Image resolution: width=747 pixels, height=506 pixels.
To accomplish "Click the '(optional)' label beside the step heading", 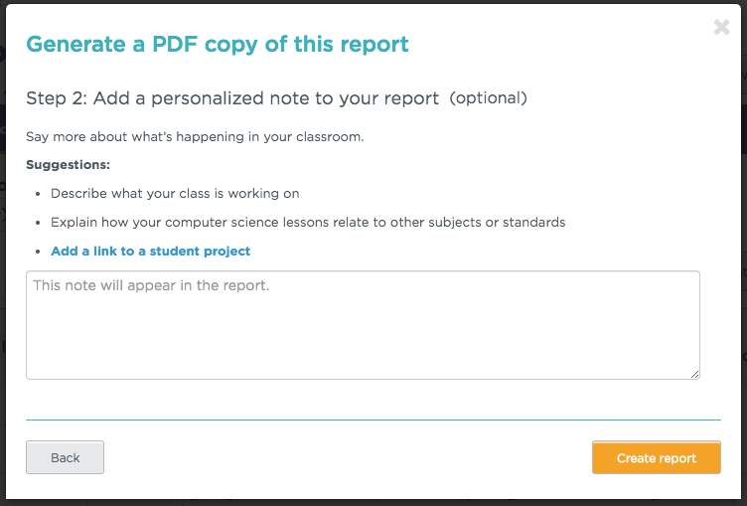I will (489, 97).
